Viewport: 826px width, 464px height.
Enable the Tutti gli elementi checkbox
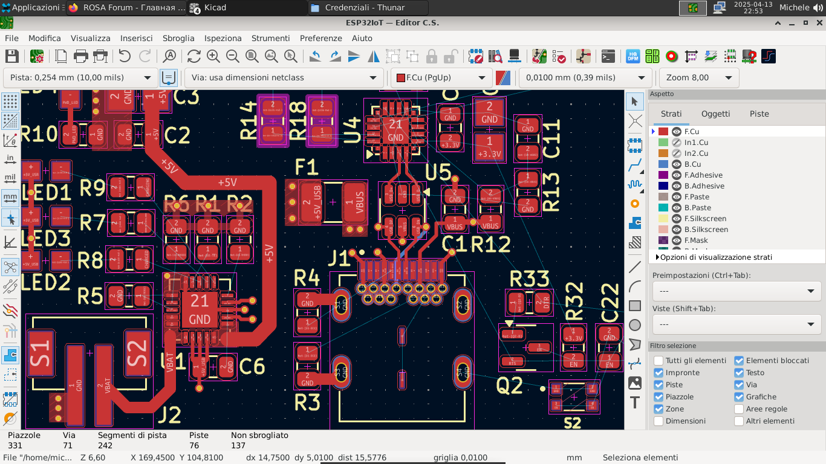(659, 361)
